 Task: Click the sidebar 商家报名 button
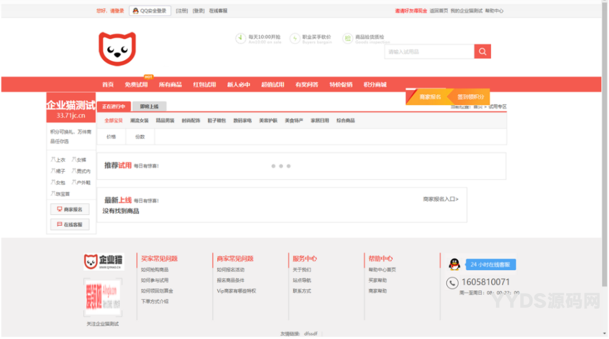coord(70,209)
